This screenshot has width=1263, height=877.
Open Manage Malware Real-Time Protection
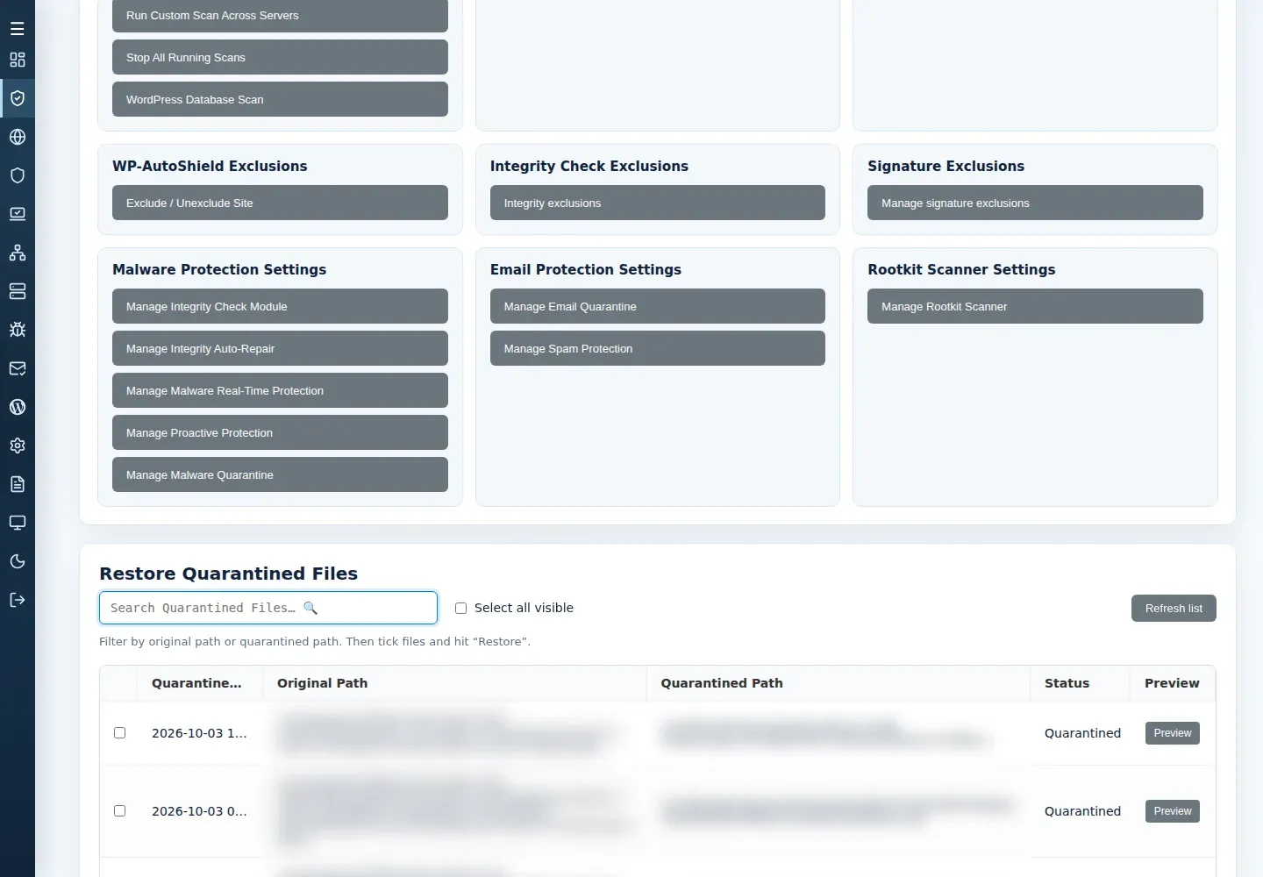point(280,390)
